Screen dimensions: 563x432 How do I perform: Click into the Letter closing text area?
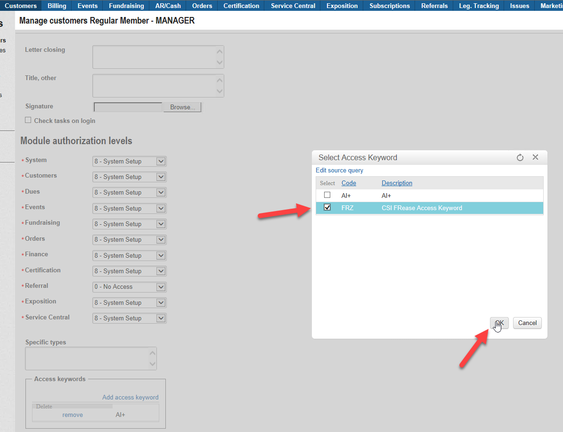click(x=154, y=57)
